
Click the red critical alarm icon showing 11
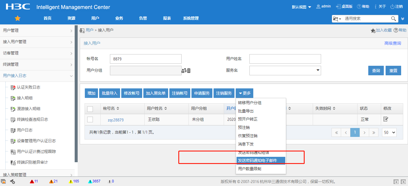(x=32, y=181)
